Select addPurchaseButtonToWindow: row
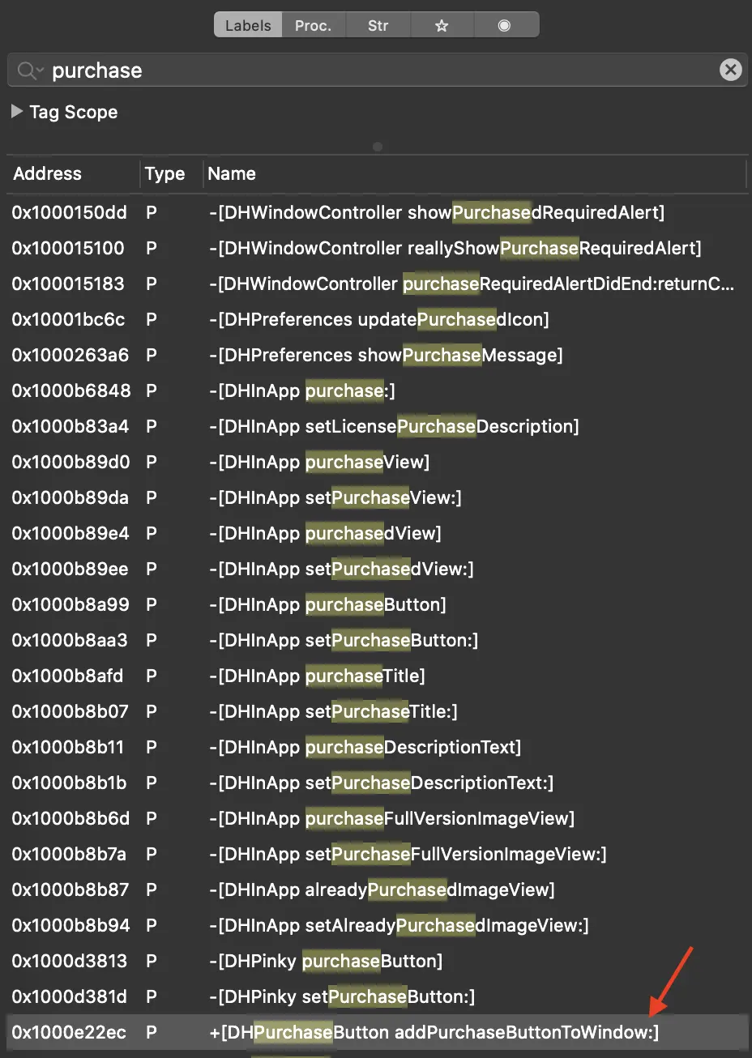The height and width of the screenshot is (1058, 752). tap(377, 1032)
